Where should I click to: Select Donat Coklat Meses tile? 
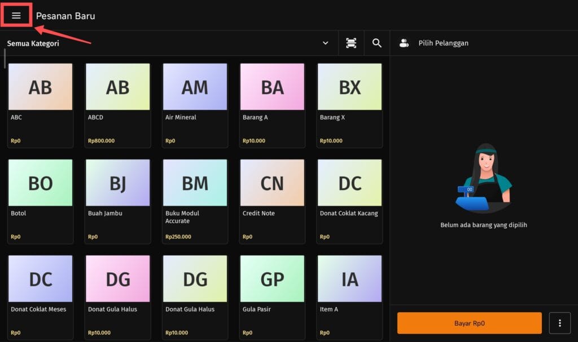(x=40, y=297)
